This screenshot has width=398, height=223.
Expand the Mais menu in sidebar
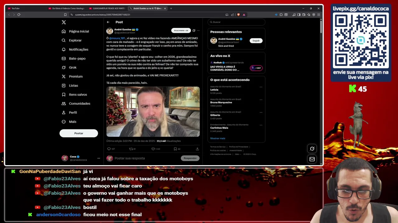69,122
